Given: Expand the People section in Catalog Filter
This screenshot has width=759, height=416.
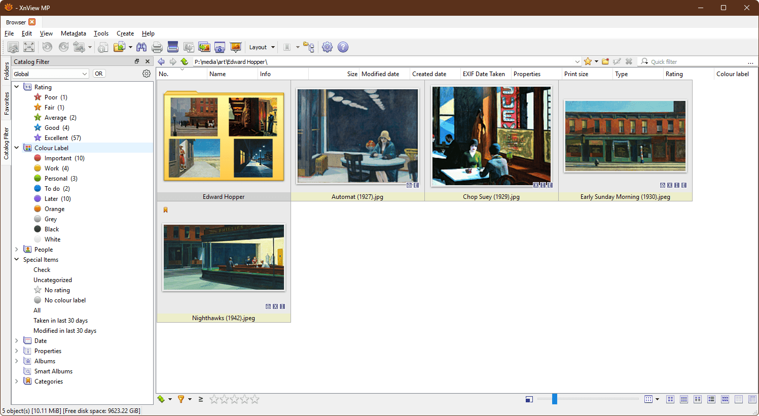Looking at the screenshot, I should click(x=16, y=249).
